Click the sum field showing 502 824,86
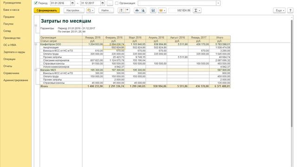 180,10
